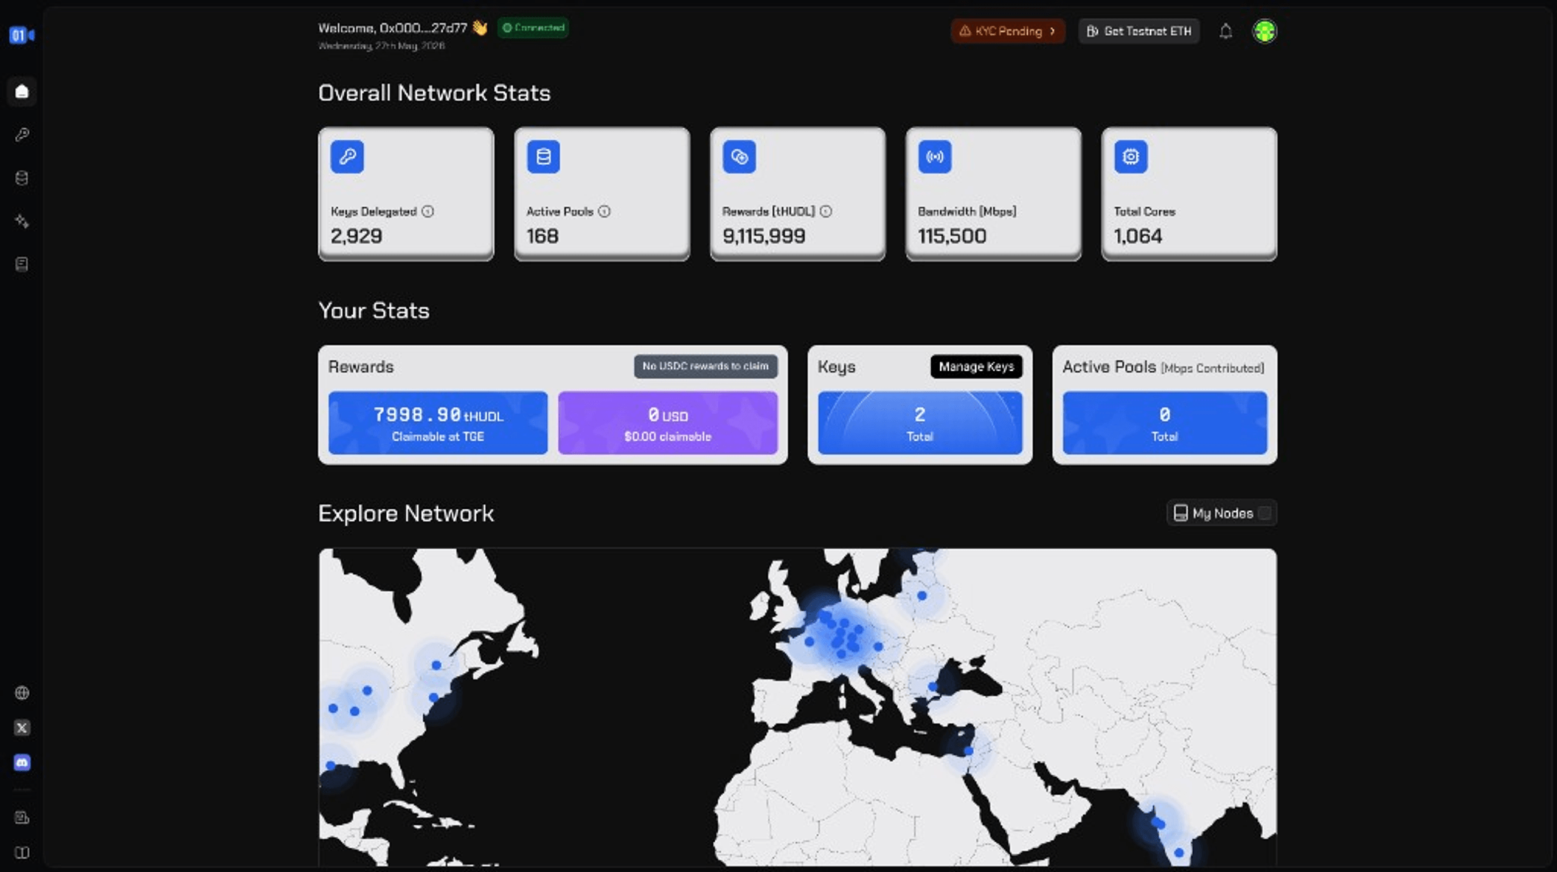Open the Home dashboard sidebar icon
Image resolution: width=1557 pixels, height=872 pixels.
coord(22,92)
